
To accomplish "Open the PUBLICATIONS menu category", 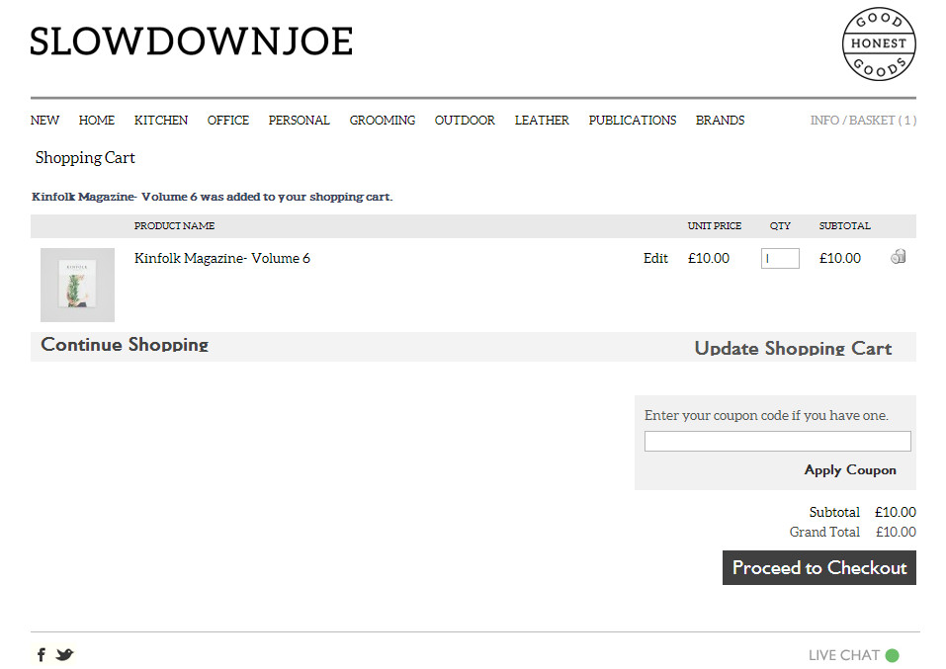I will click(633, 120).
